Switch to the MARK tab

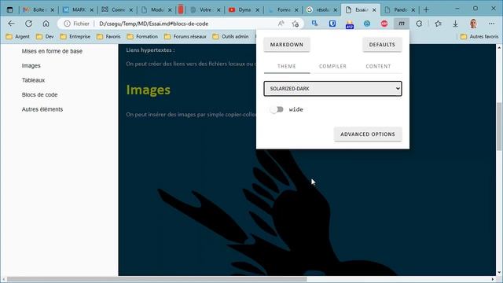(x=78, y=10)
